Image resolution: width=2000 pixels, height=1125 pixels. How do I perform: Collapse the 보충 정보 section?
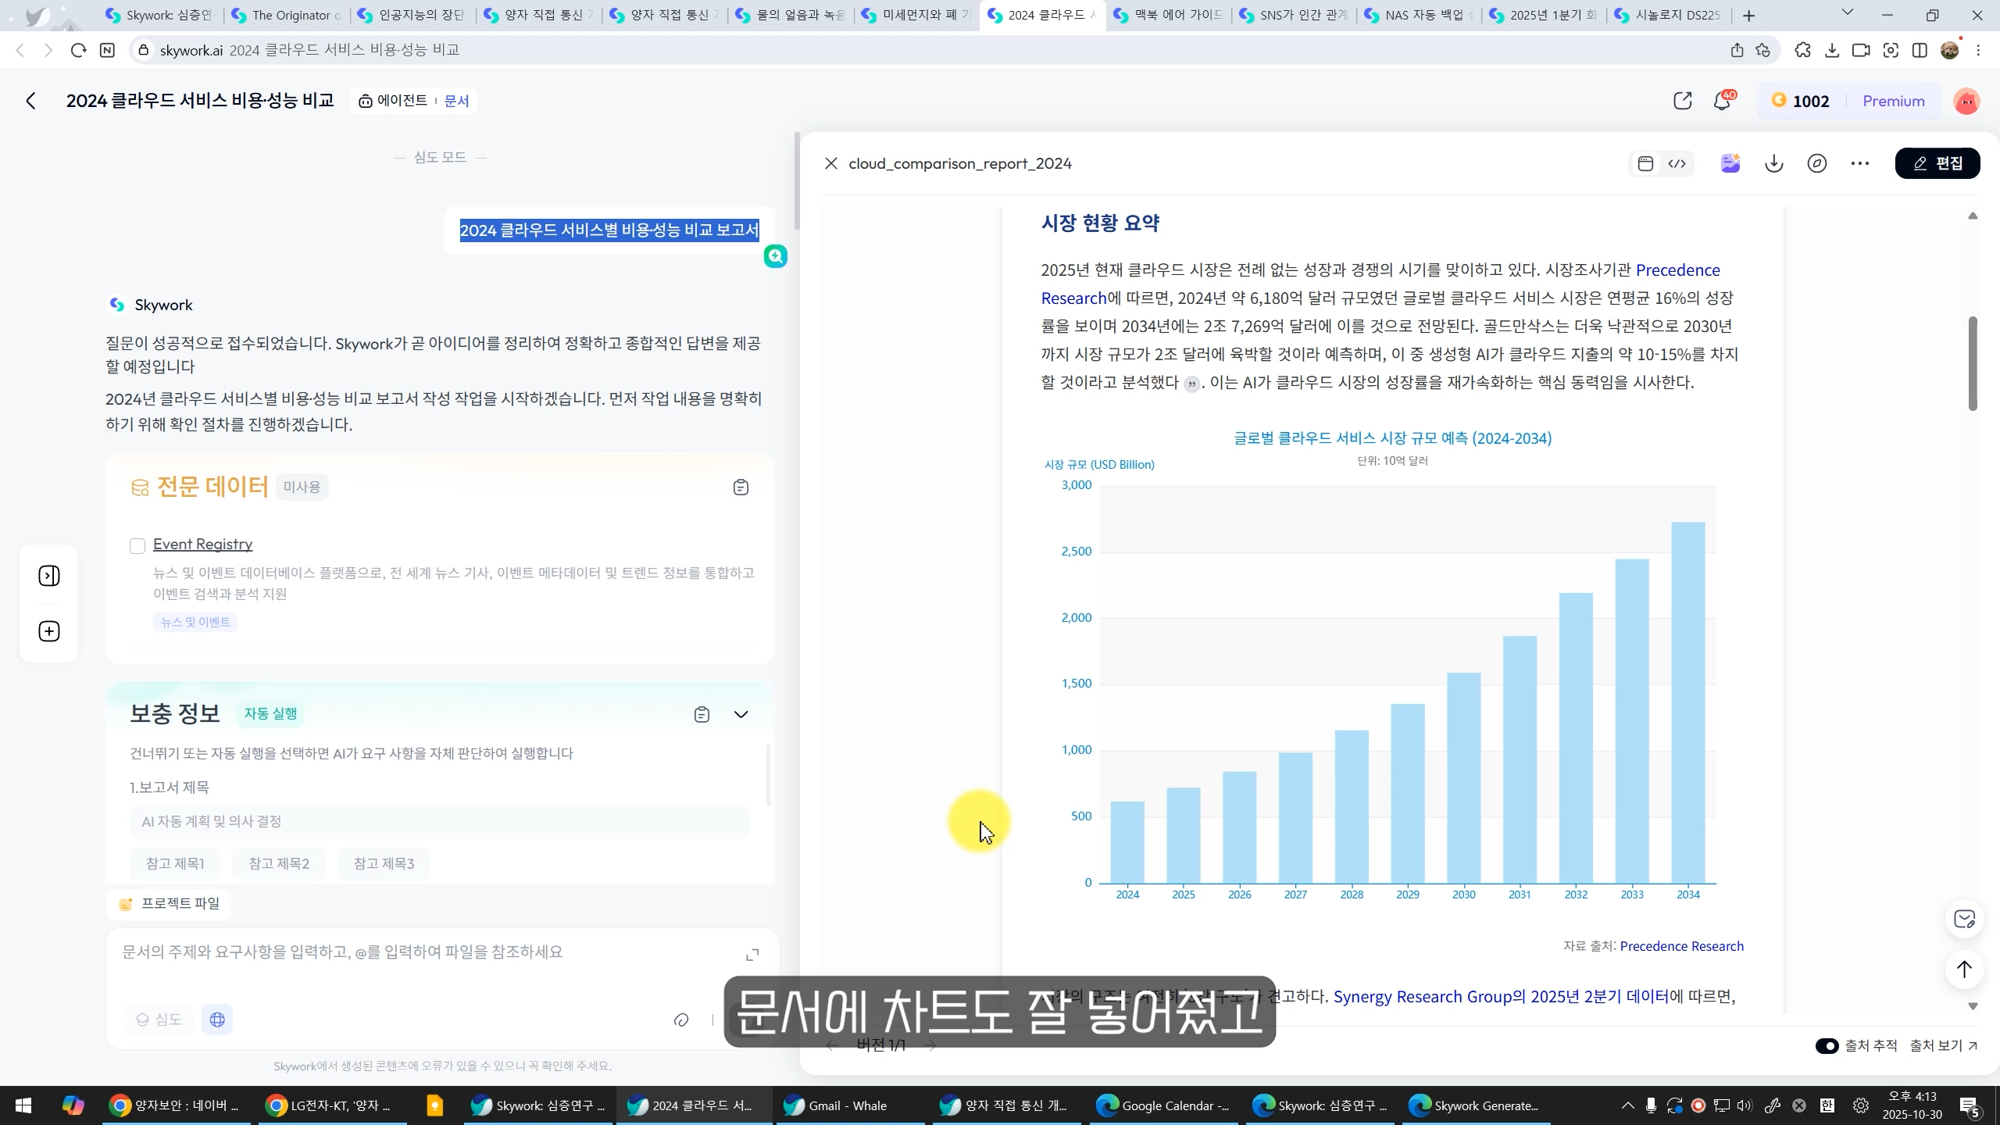click(741, 714)
